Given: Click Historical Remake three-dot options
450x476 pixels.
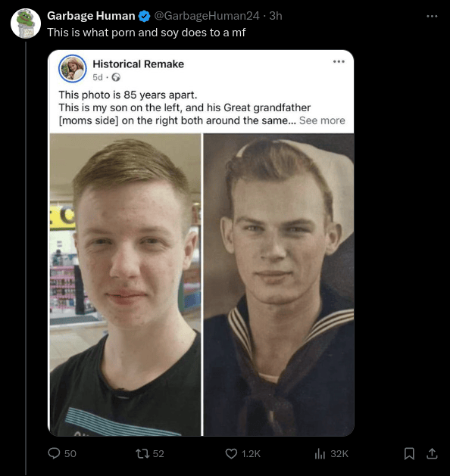Looking at the screenshot, I should click(339, 61).
